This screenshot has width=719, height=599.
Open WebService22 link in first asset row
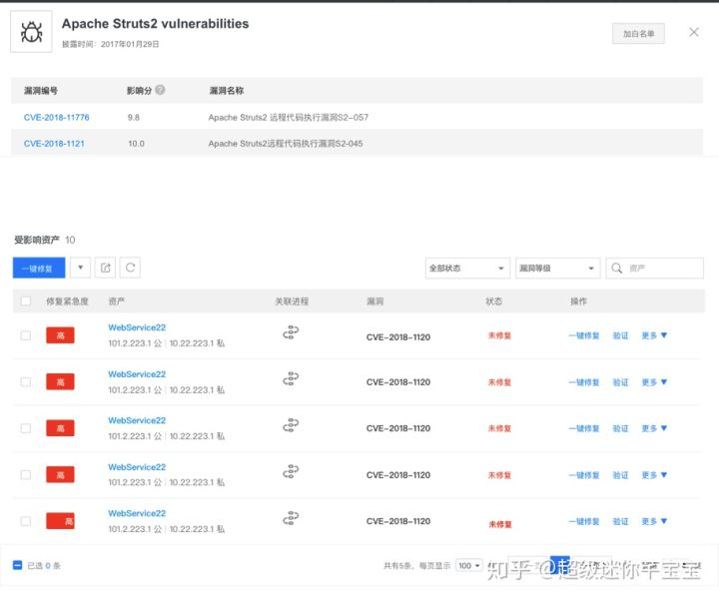coord(137,327)
